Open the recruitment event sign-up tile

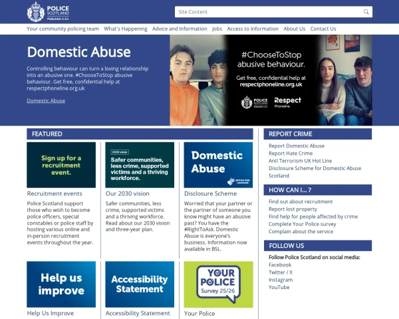click(x=61, y=165)
